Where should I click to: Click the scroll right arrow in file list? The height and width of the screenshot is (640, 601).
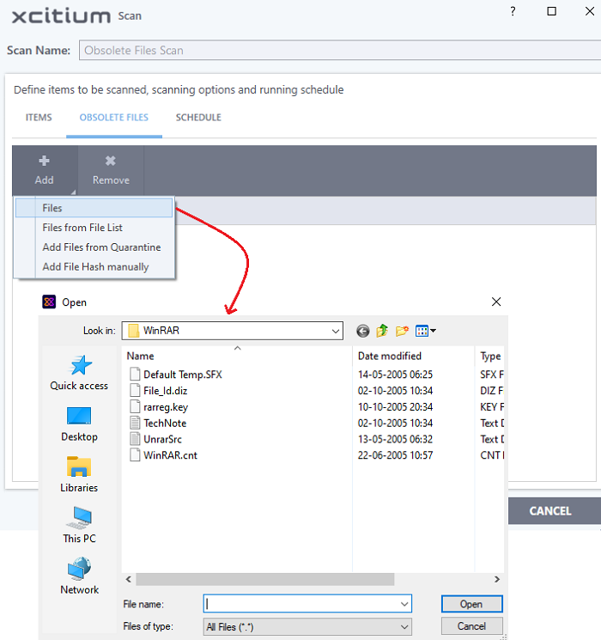497,579
